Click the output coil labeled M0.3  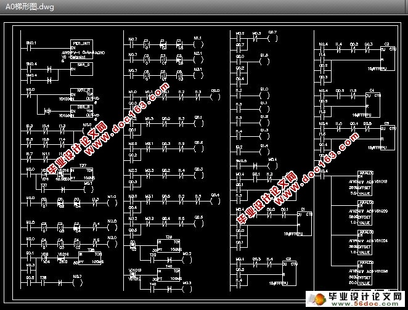[x=187, y=288]
